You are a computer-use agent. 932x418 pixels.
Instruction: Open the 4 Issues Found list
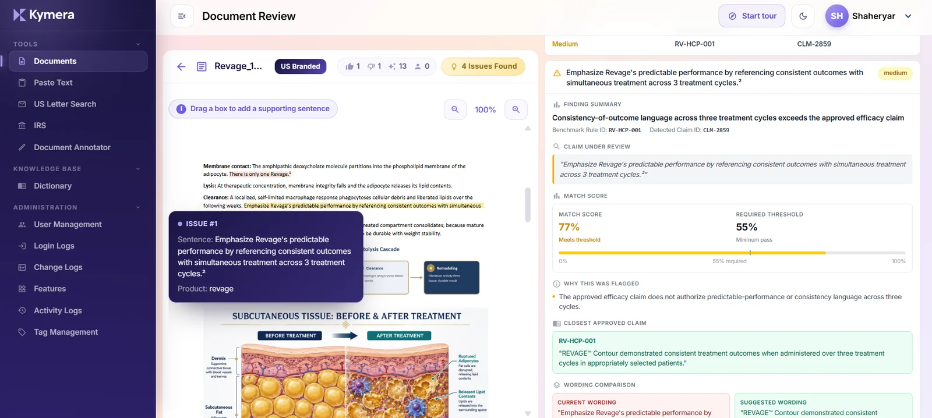pyautogui.click(x=483, y=66)
